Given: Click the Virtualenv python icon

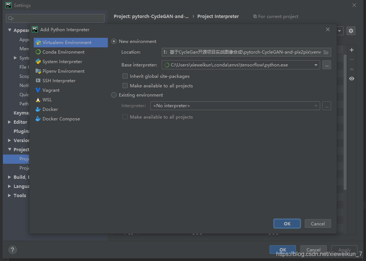Looking at the screenshot, I should 38,43.
